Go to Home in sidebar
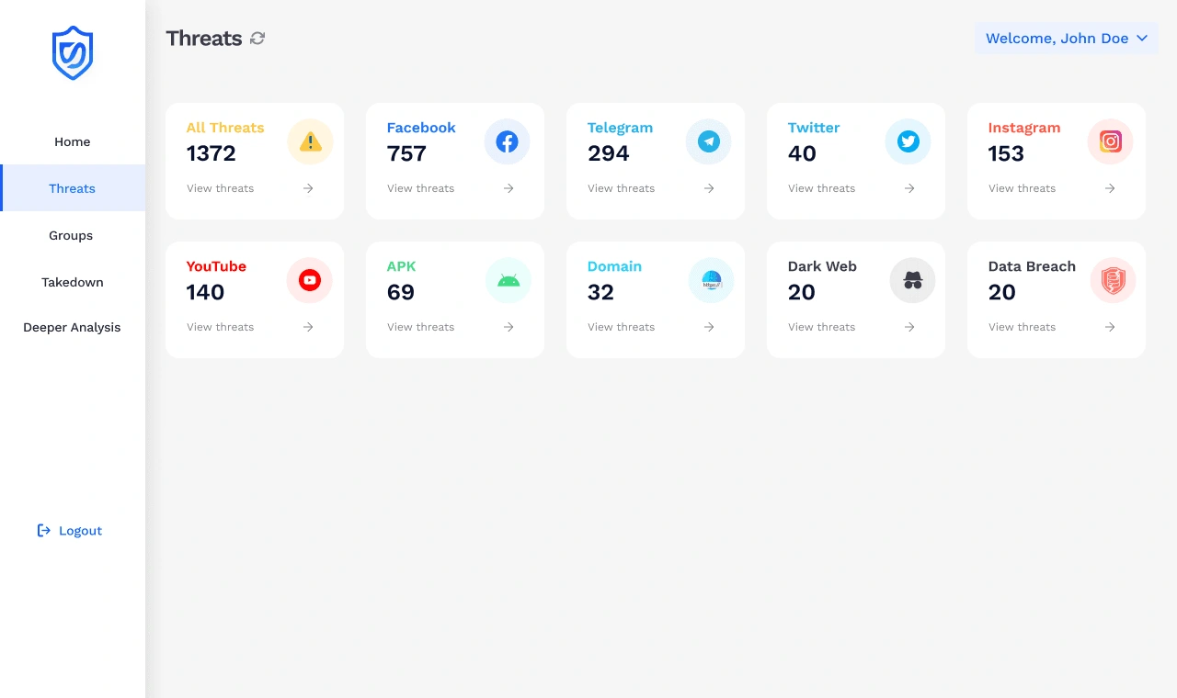1177x698 pixels. point(73,141)
